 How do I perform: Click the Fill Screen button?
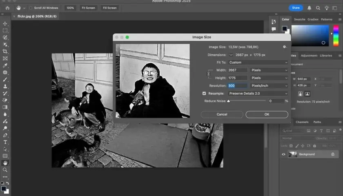click(x=109, y=8)
